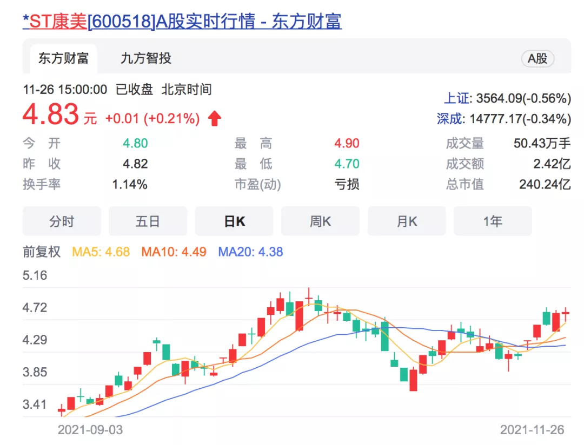
Task: Show the 分时 intraday chart
Action: (x=62, y=221)
